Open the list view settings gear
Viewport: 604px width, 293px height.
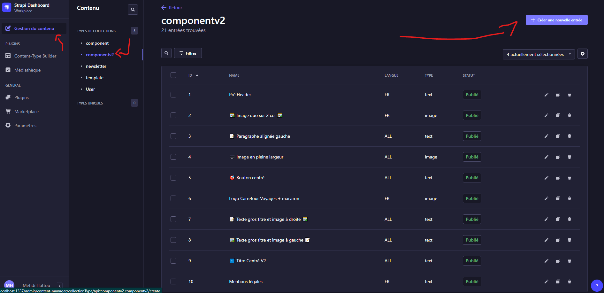(582, 54)
